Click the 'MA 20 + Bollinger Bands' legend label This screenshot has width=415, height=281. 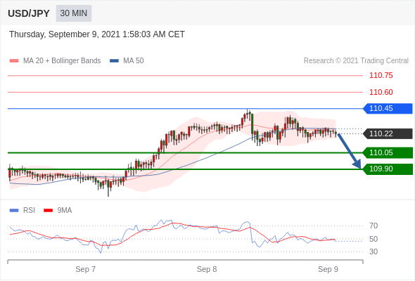pyautogui.click(x=62, y=61)
